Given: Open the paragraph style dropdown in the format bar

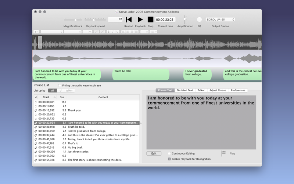Looking at the screenshot, I should (36, 32).
